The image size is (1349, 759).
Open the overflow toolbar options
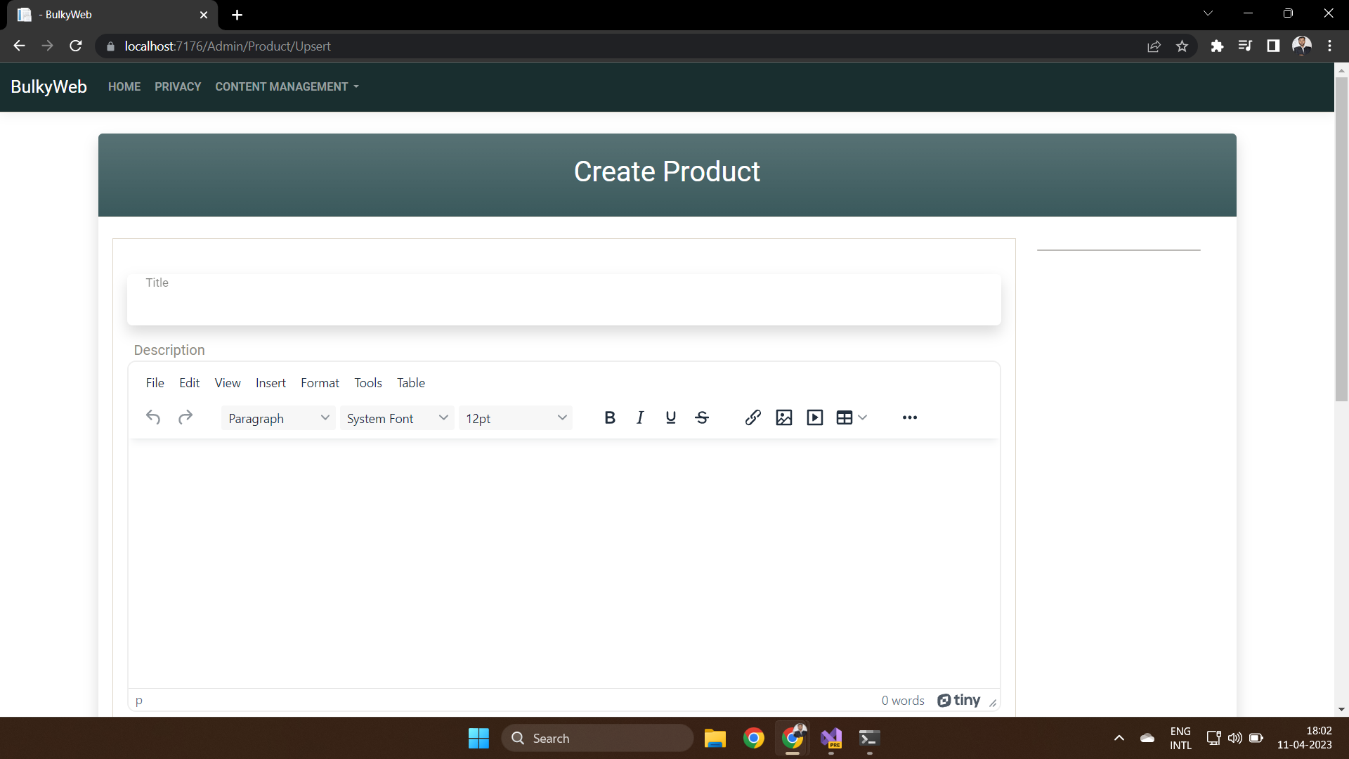pyautogui.click(x=909, y=417)
